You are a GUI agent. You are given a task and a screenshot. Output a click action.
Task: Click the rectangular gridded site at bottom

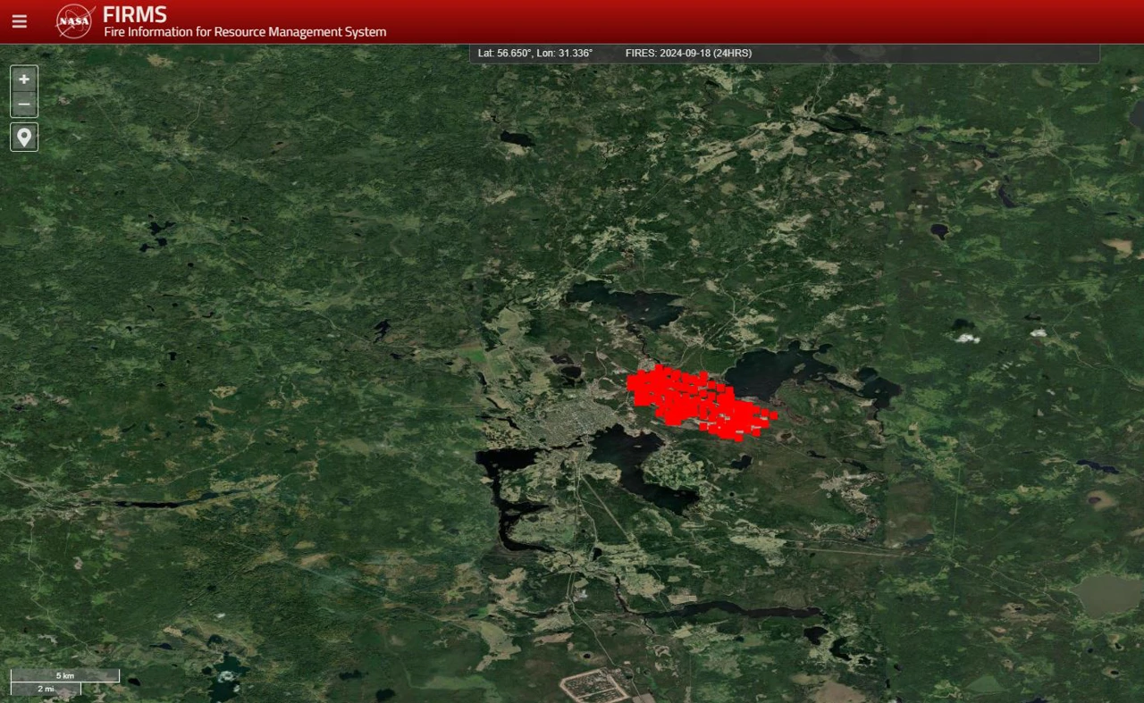[x=594, y=686]
